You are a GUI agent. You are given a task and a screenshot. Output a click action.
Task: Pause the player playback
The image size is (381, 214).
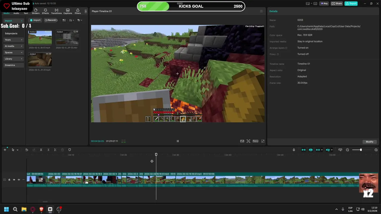178,141
